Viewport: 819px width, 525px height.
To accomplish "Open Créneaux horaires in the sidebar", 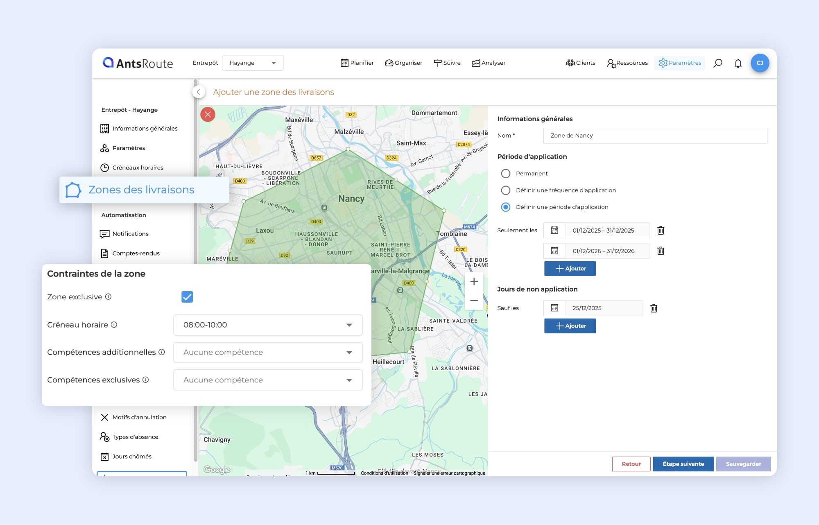I will 138,167.
